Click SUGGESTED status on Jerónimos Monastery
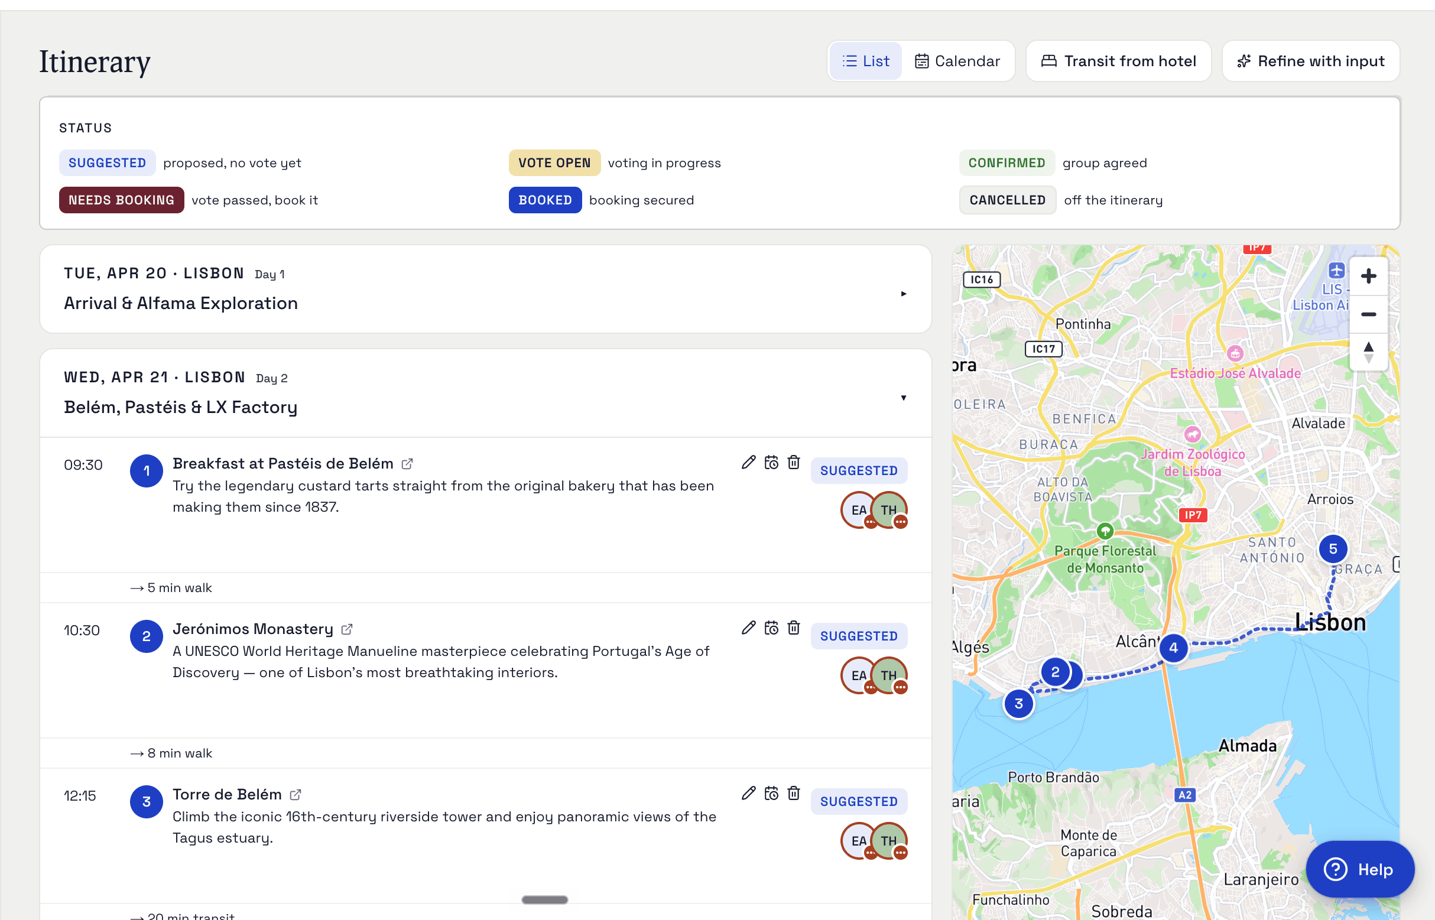 point(859,636)
